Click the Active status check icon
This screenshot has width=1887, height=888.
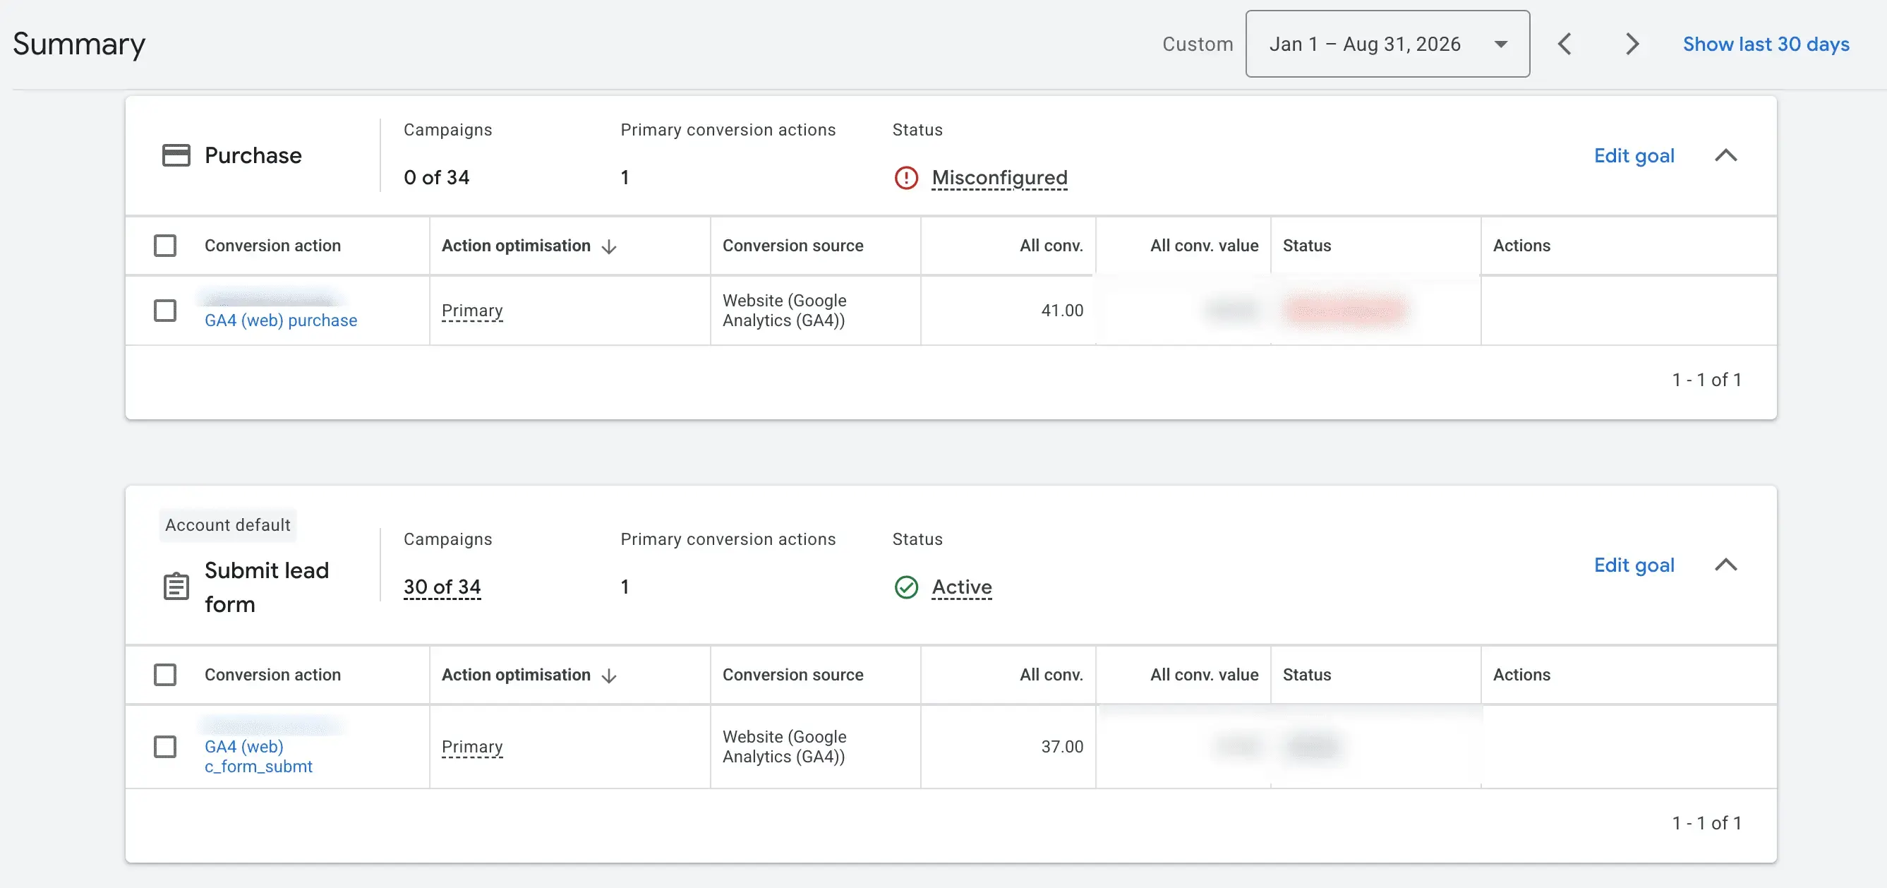click(x=906, y=587)
